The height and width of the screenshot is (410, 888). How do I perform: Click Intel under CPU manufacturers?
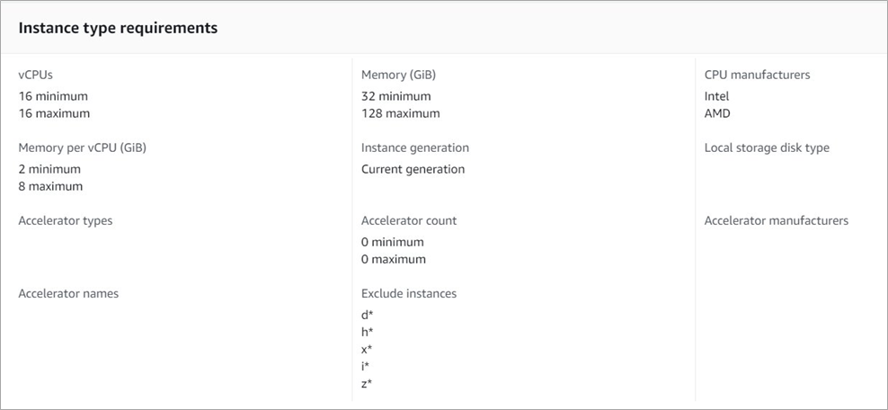[716, 96]
